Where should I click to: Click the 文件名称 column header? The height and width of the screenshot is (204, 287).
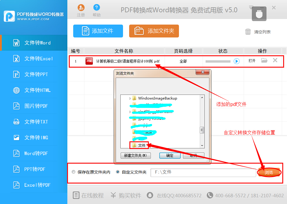click(124, 51)
